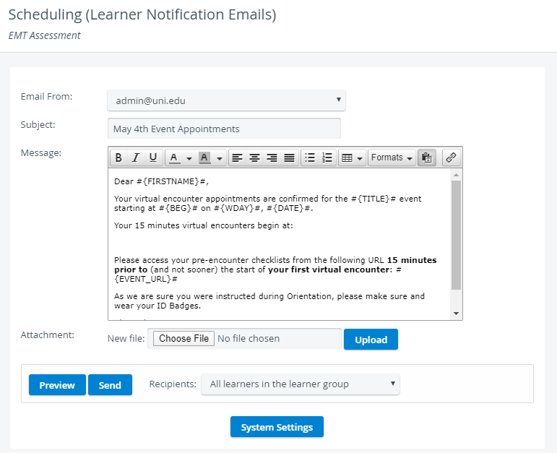Toggle bold formatting in message editor

(x=118, y=158)
